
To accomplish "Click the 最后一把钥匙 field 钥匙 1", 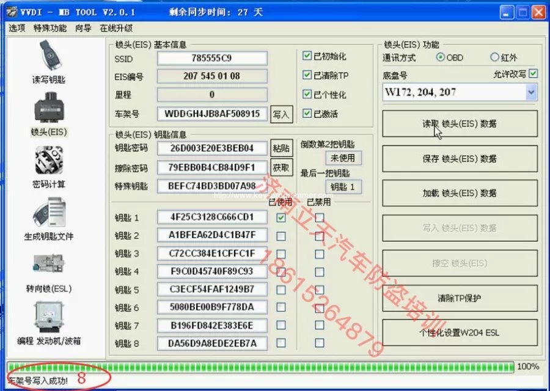I will 343,187.
